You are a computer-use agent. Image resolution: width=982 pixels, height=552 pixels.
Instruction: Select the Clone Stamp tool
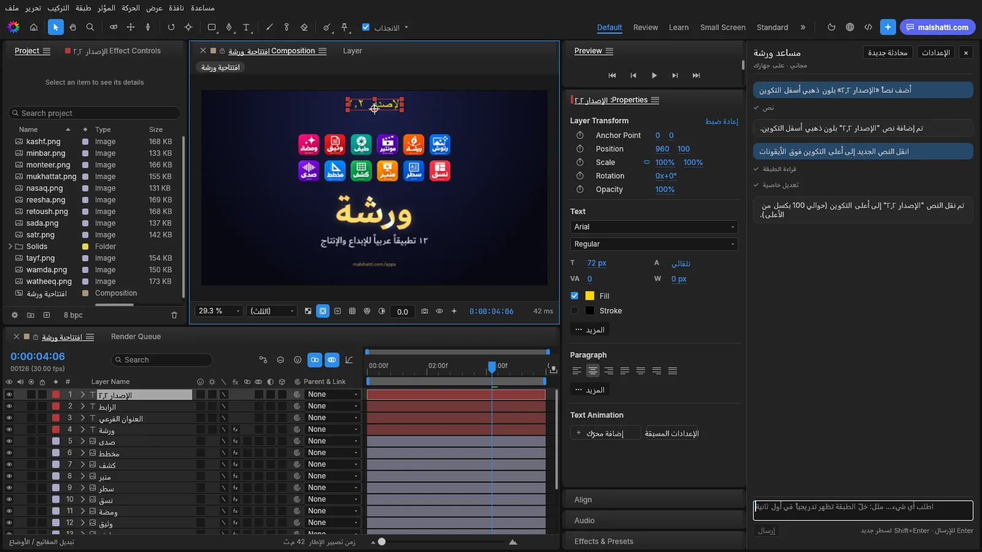(x=287, y=27)
